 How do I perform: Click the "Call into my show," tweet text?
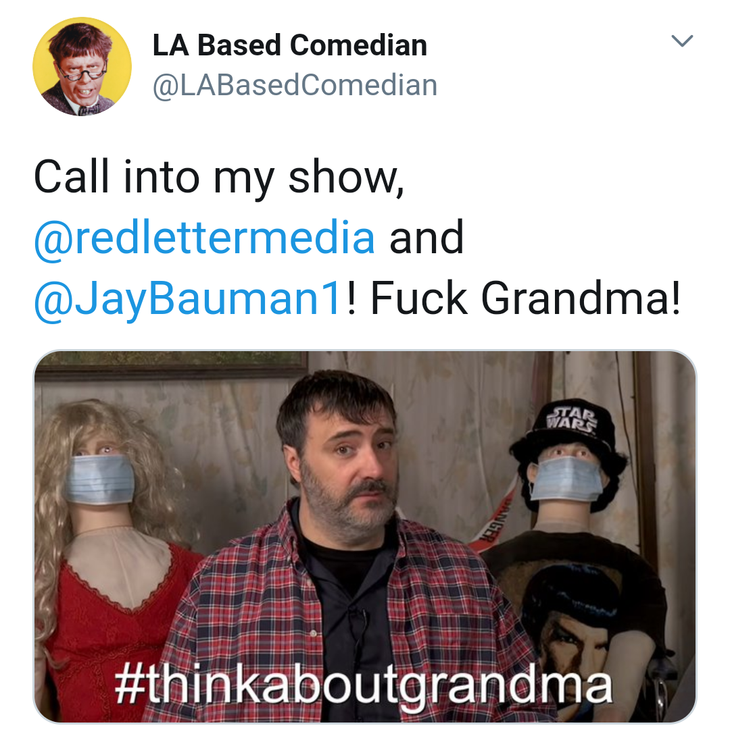(x=219, y=177)
